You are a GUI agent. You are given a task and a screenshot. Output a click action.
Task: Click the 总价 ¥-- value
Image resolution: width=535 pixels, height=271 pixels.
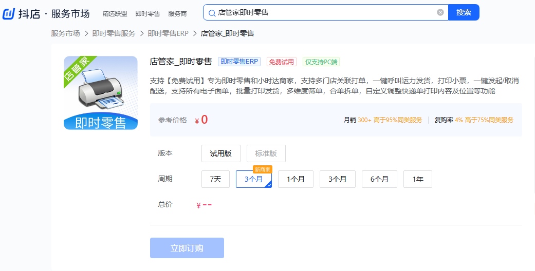204,205
